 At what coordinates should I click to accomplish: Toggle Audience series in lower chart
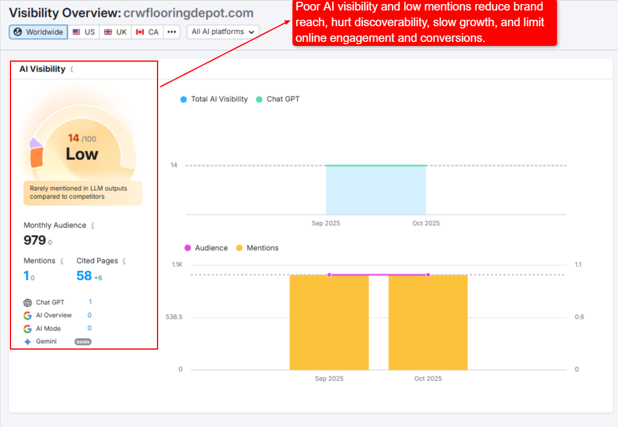[x=206, y=248]
